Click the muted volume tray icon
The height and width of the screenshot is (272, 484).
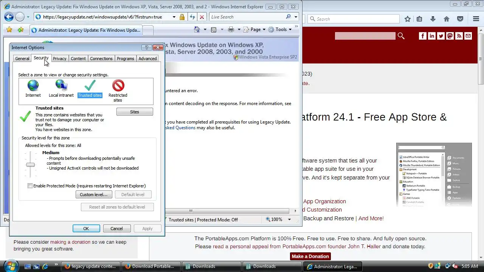[x=455, y=266]
